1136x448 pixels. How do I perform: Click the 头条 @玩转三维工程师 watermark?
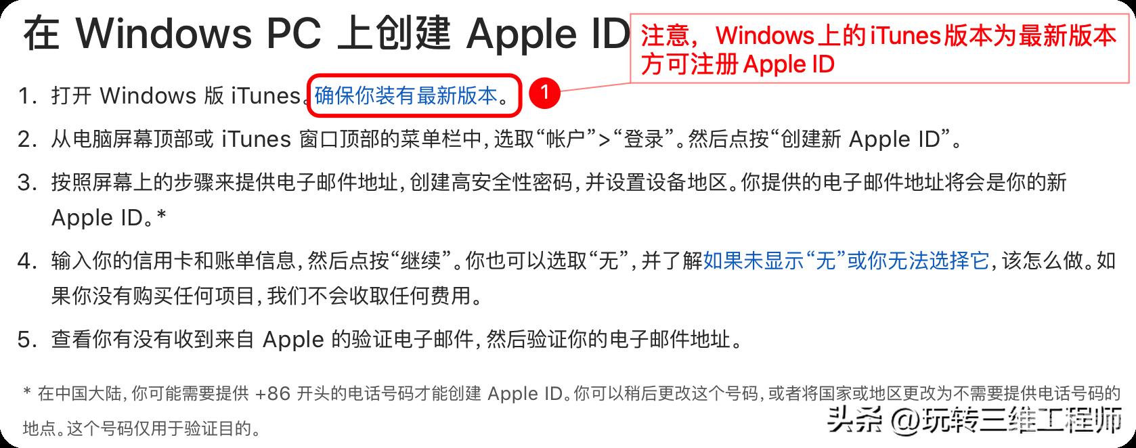point(975,421)
